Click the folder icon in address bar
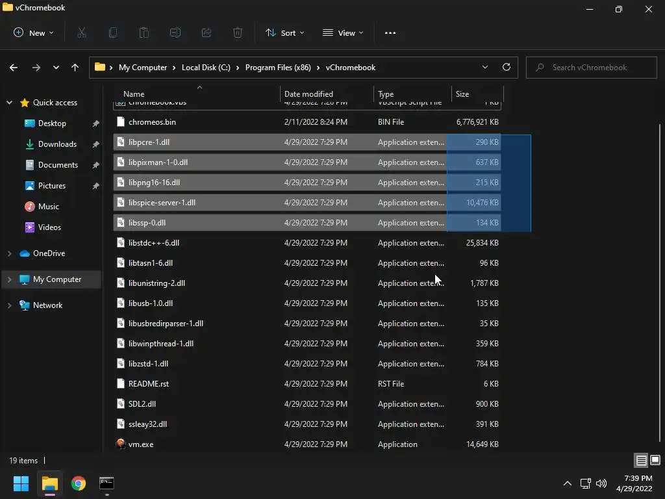This screenshot has height=499, width=665. [x=99, y=67]
